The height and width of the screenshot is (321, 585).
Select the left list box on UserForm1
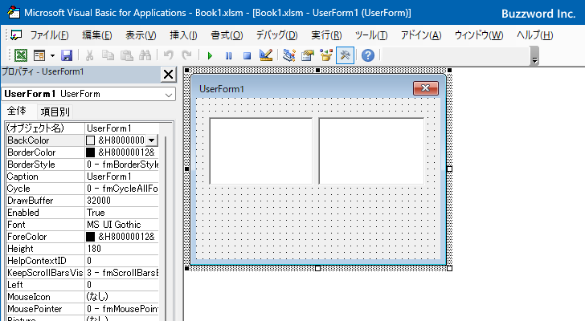point(261,151)
